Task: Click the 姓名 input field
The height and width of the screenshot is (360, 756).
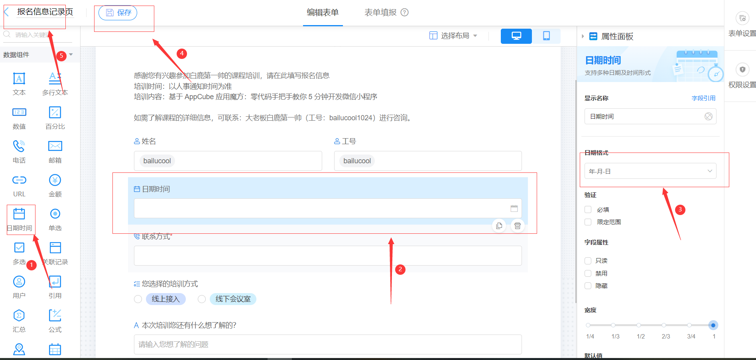Action: pyautogui.click(x=228, y=161)
